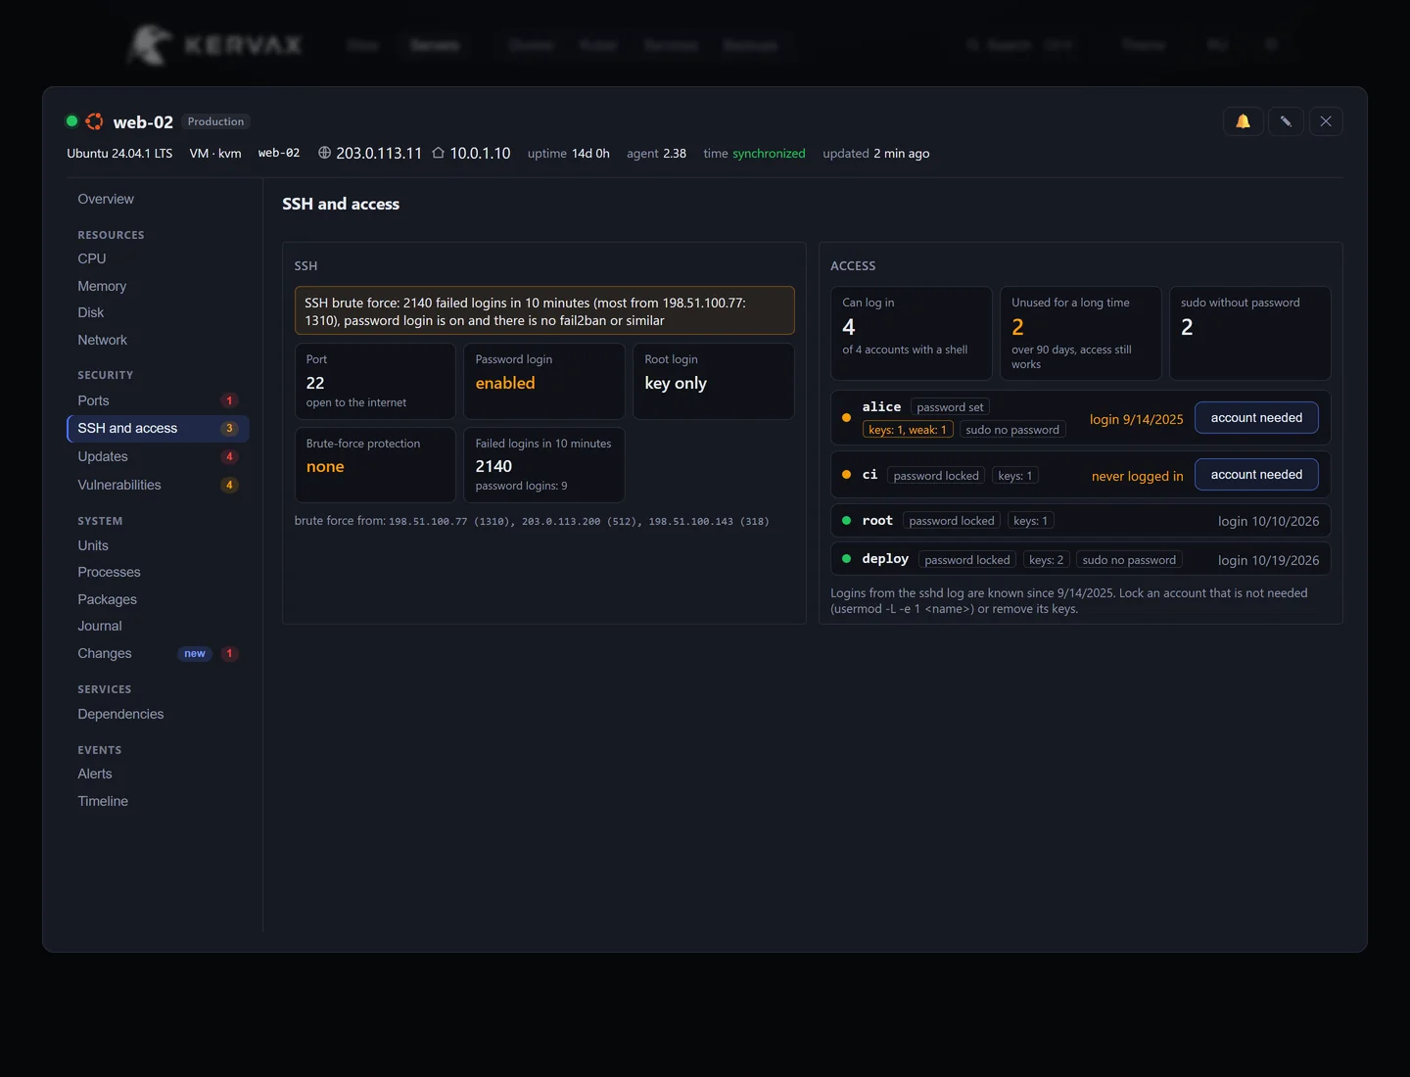Click the green status dot beside web-02
The image size is (1410, 1077).
(71, 121)
